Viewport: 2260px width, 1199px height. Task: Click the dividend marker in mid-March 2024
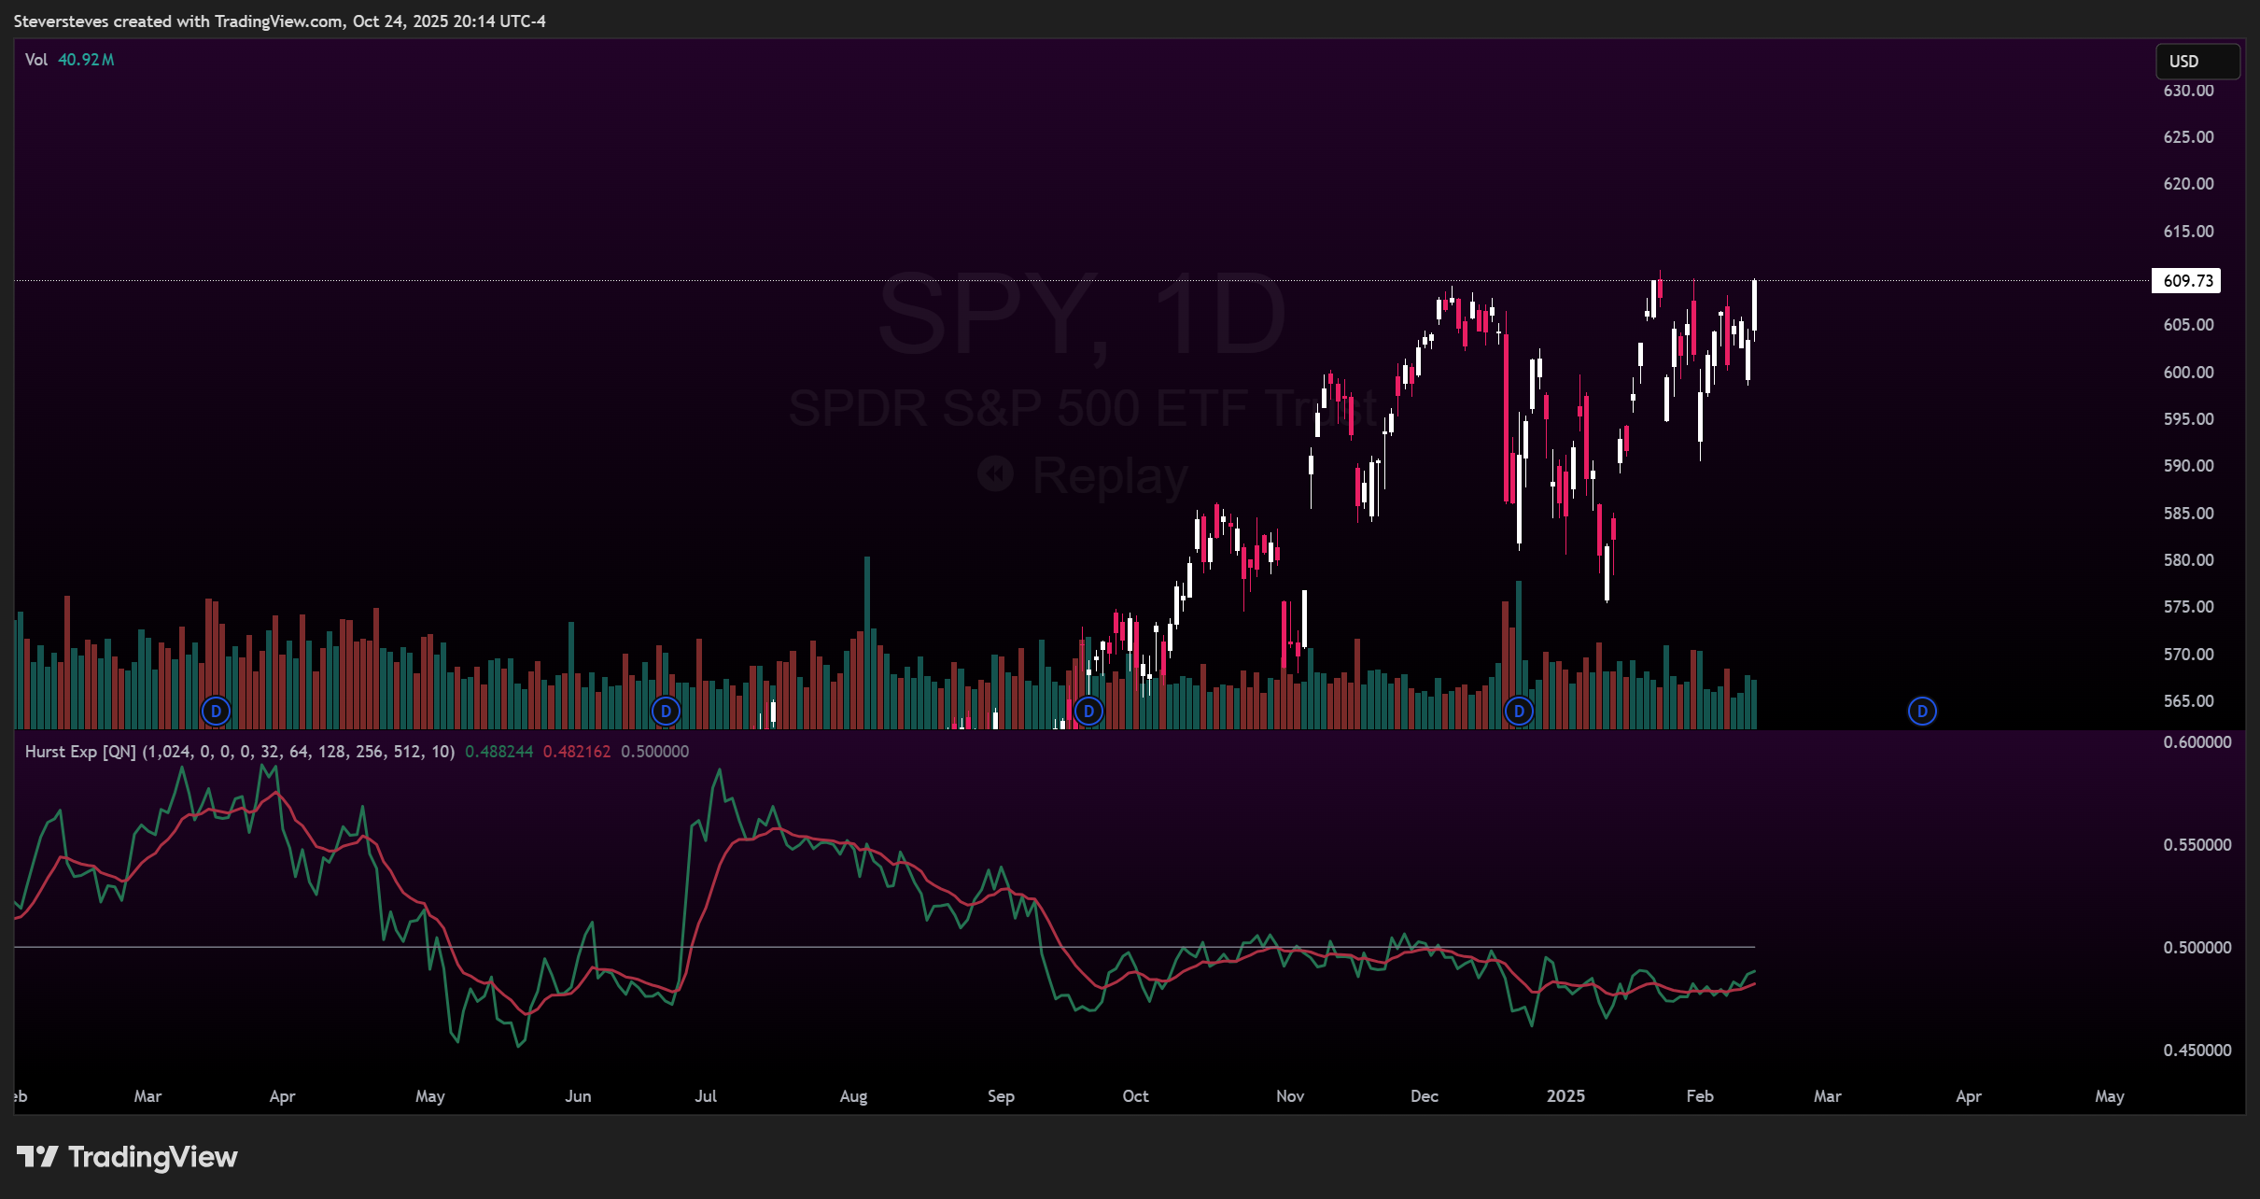click(x=216, y=712)
